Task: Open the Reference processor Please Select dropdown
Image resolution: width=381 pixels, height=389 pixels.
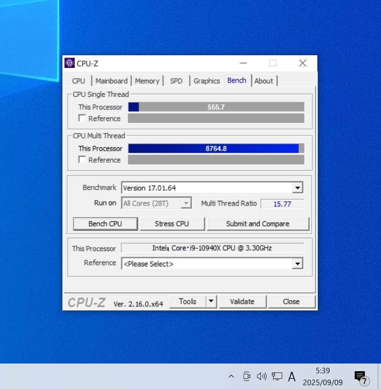Action: 297,264
